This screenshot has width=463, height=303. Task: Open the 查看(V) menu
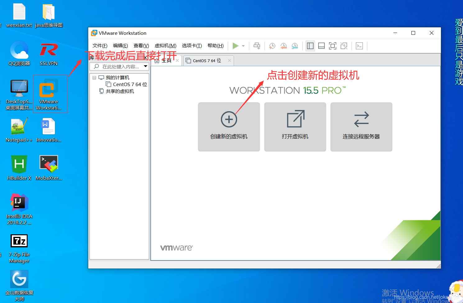point(141,46)
